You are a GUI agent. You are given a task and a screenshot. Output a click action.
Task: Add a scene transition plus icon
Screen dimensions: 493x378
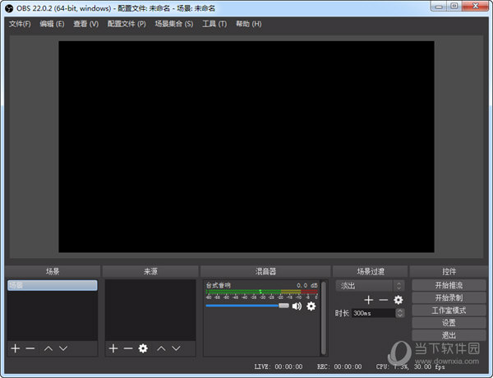tap(368, 300)
